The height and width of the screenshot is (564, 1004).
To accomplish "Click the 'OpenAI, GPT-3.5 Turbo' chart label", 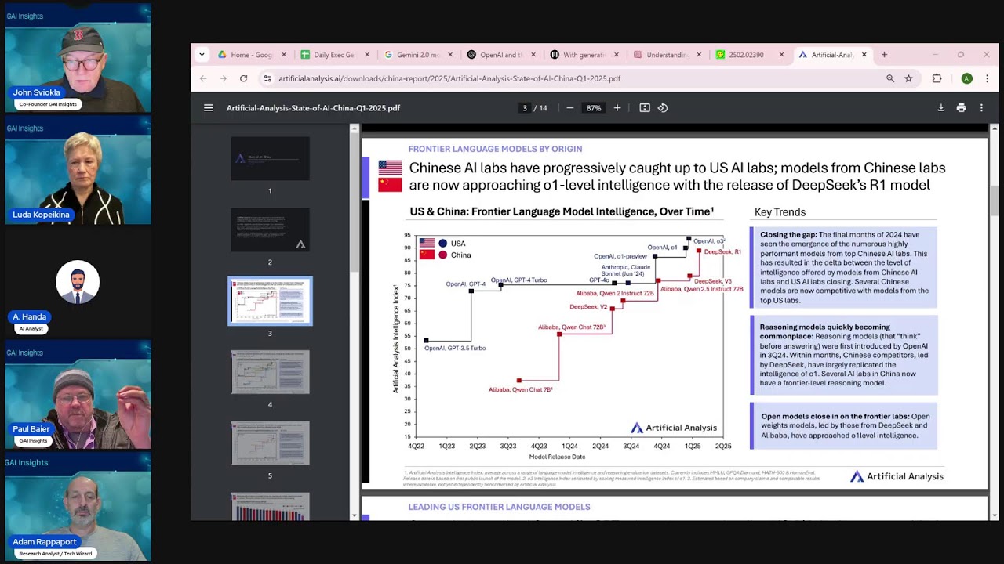I will point(455,348).
